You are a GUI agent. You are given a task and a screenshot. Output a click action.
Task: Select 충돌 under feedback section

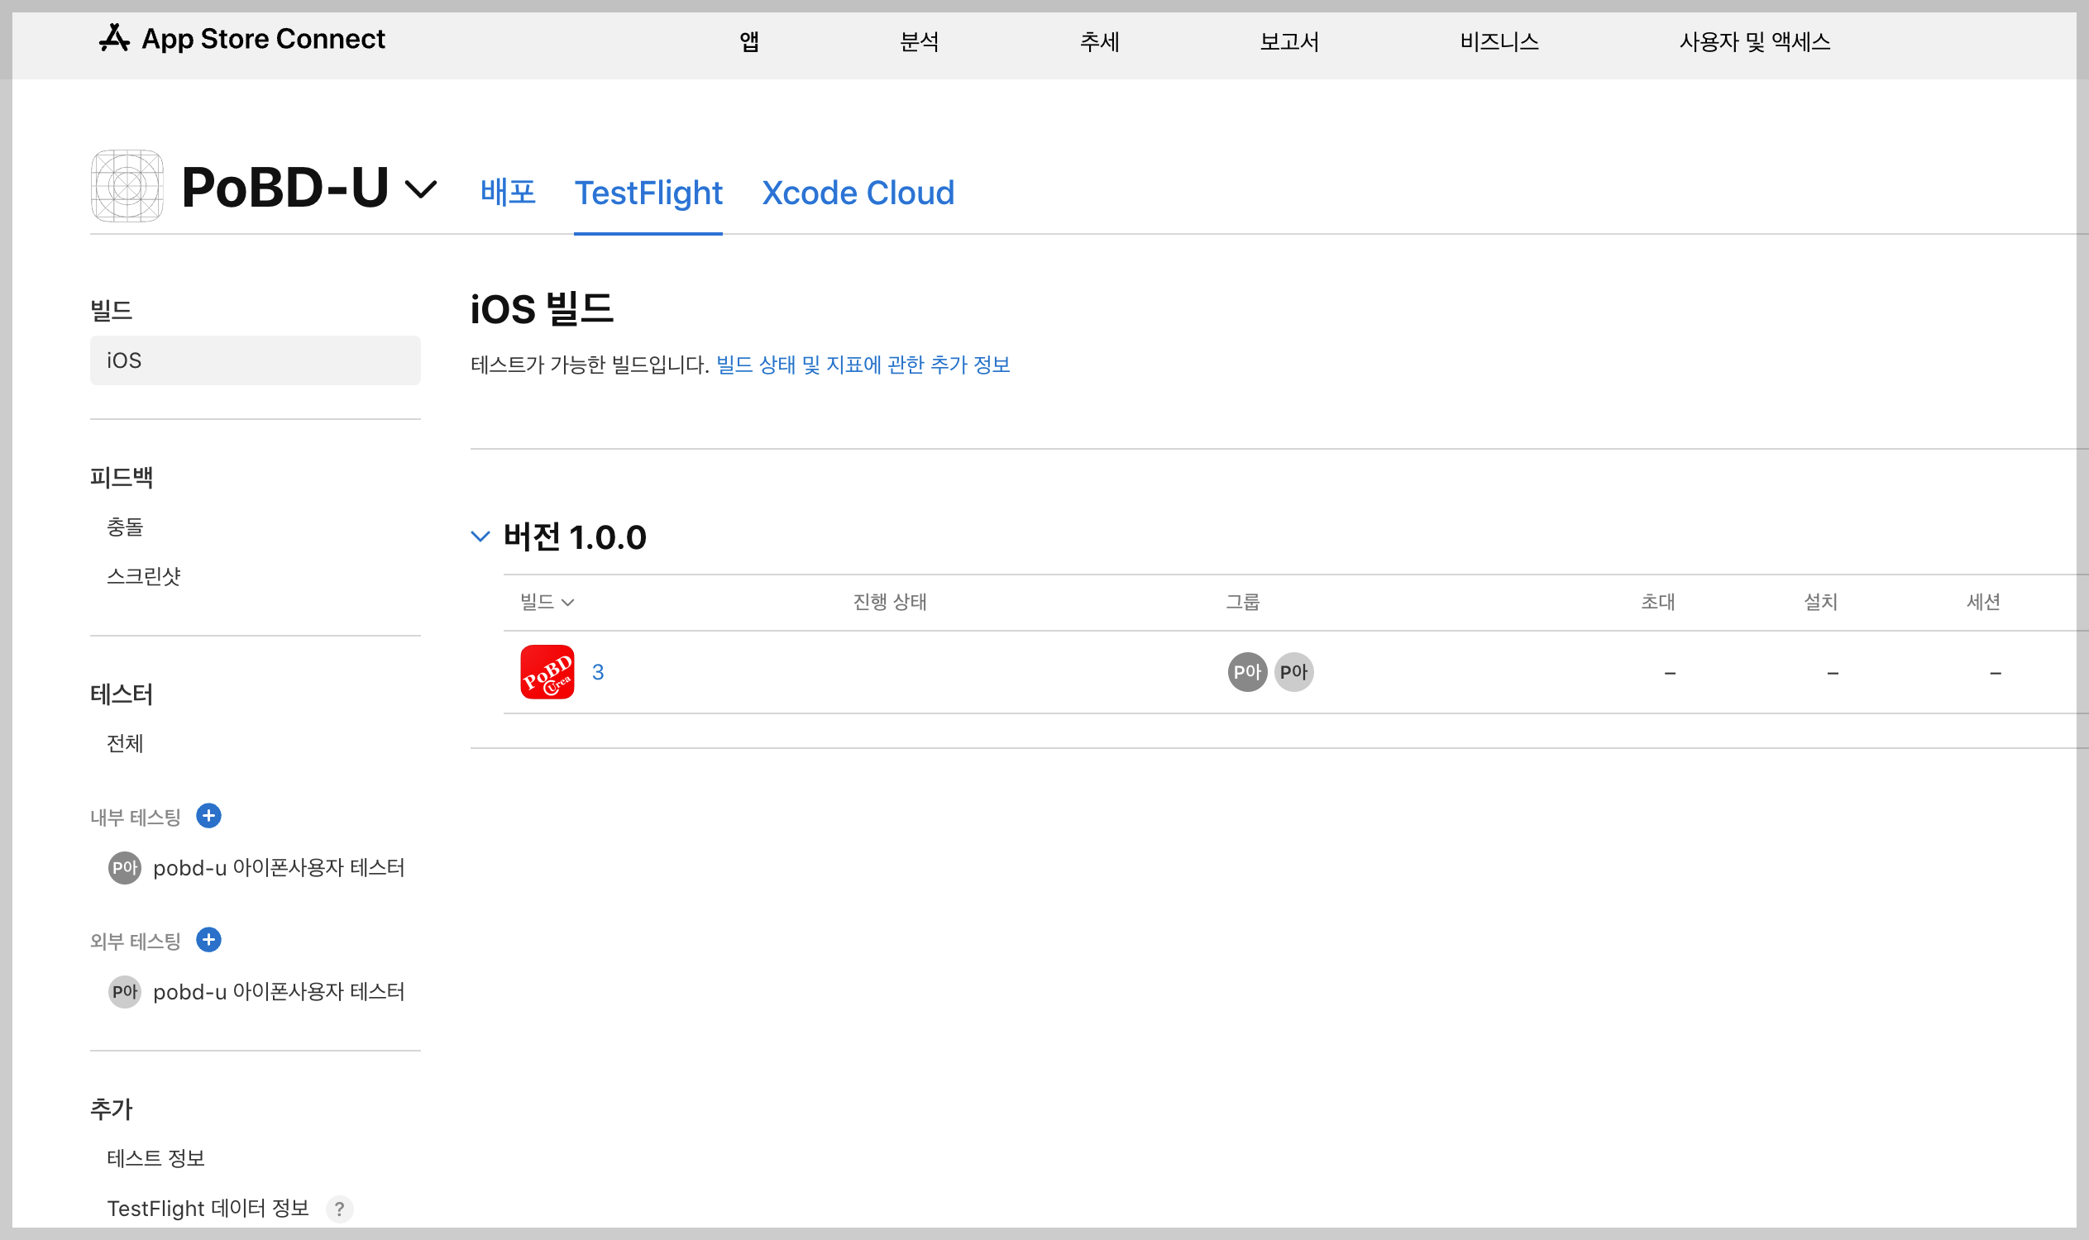coord(125,527)
